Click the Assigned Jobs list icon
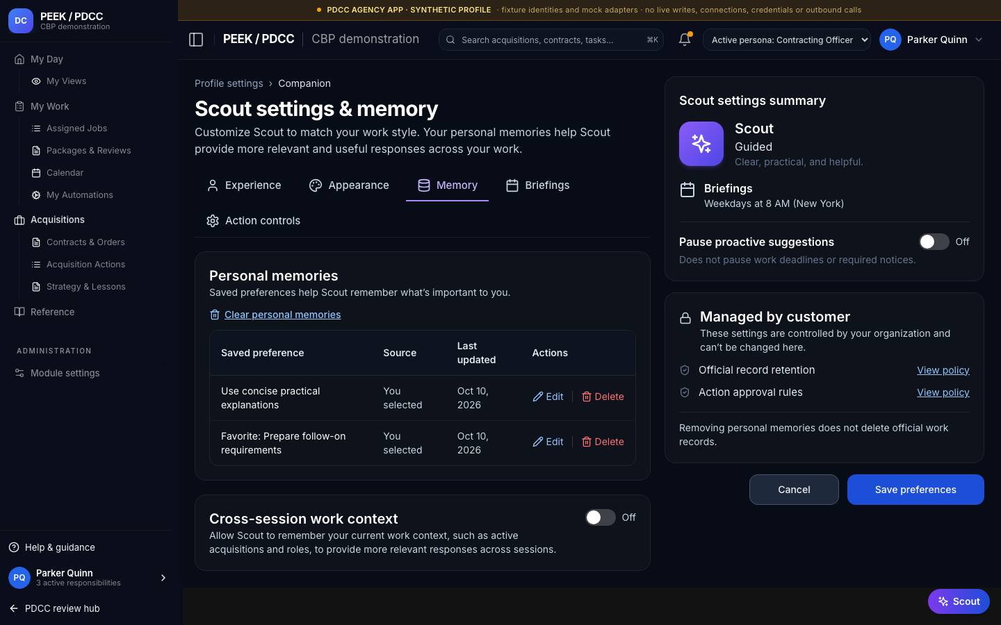1001x625 pixels. click(36, 128)
